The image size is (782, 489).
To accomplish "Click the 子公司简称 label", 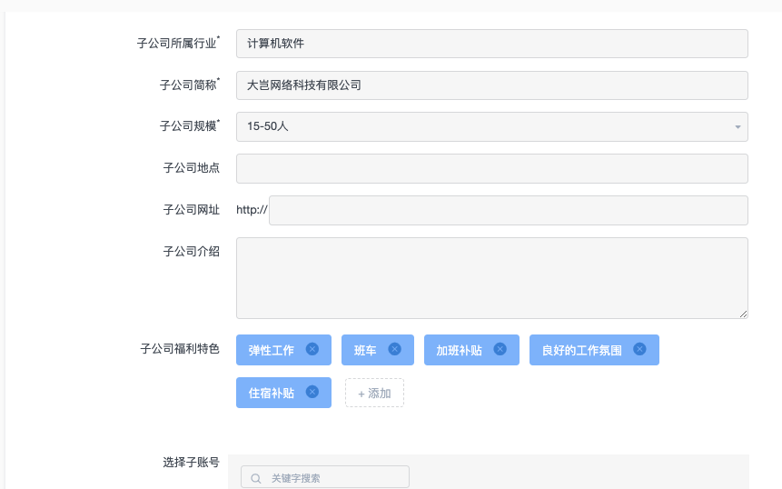I will click(x=190, y=85).
